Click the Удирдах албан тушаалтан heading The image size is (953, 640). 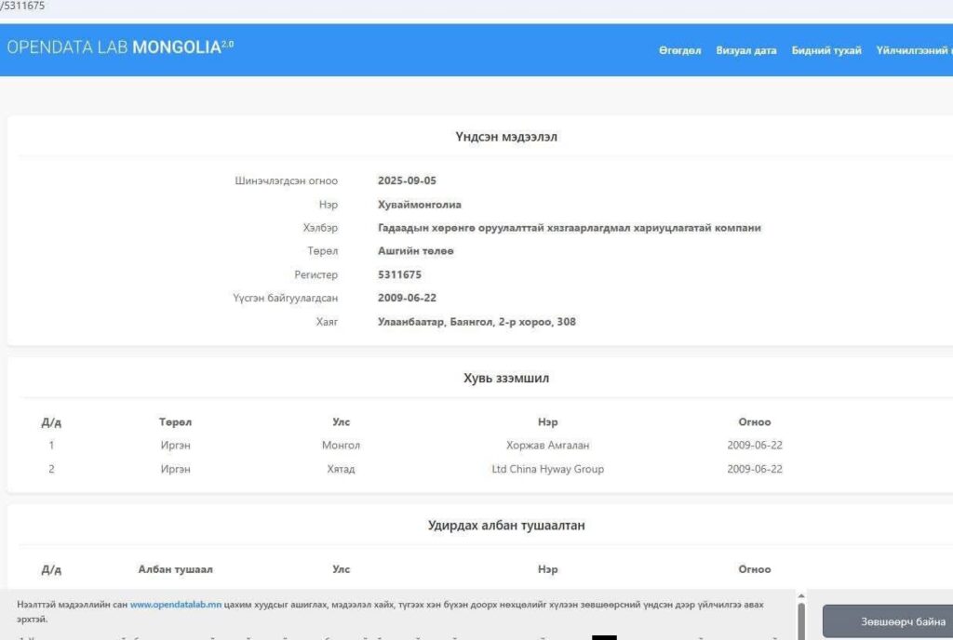click(x=506, y=526)
